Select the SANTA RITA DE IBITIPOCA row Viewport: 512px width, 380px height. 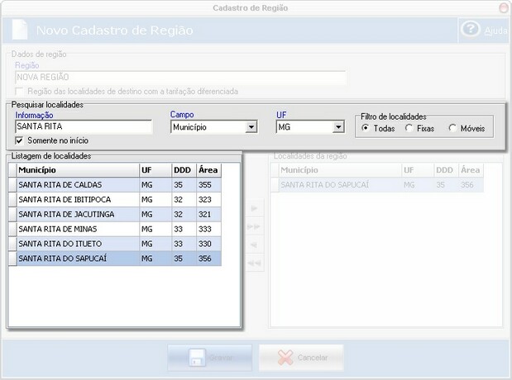pyautogui.click(x=115, y=199)
